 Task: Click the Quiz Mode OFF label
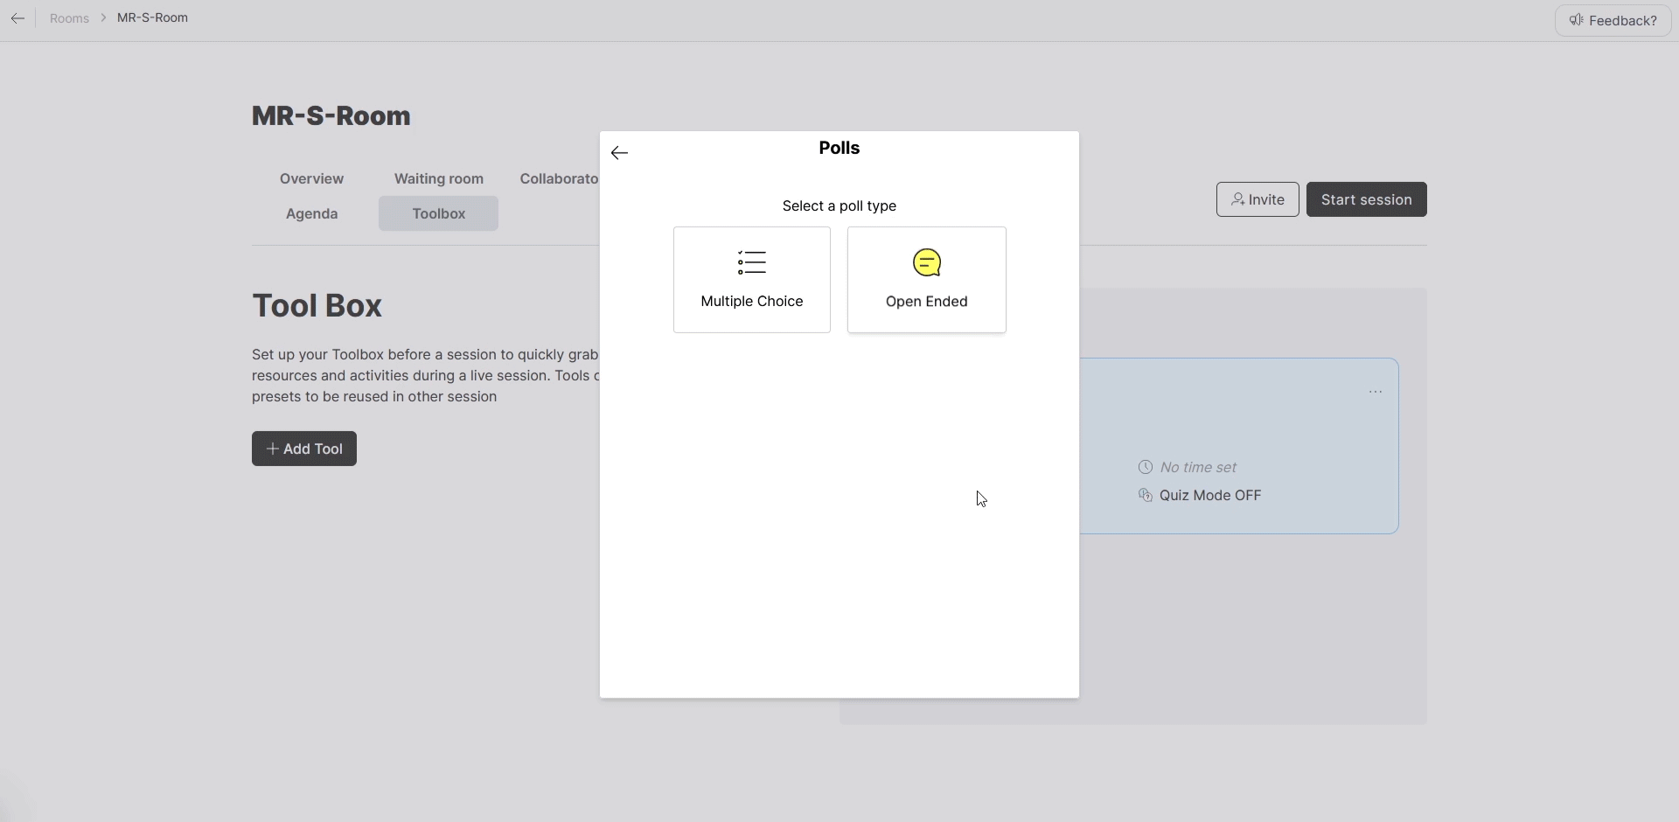pos(1210,495)
